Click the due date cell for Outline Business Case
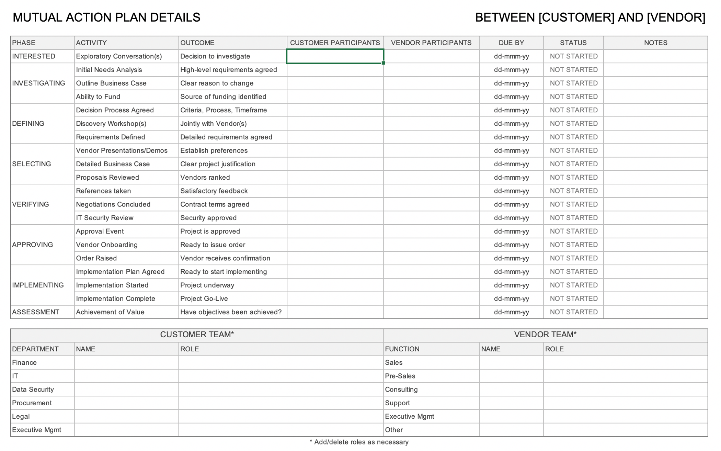The image size is (721, 451). tap(511, 83)
